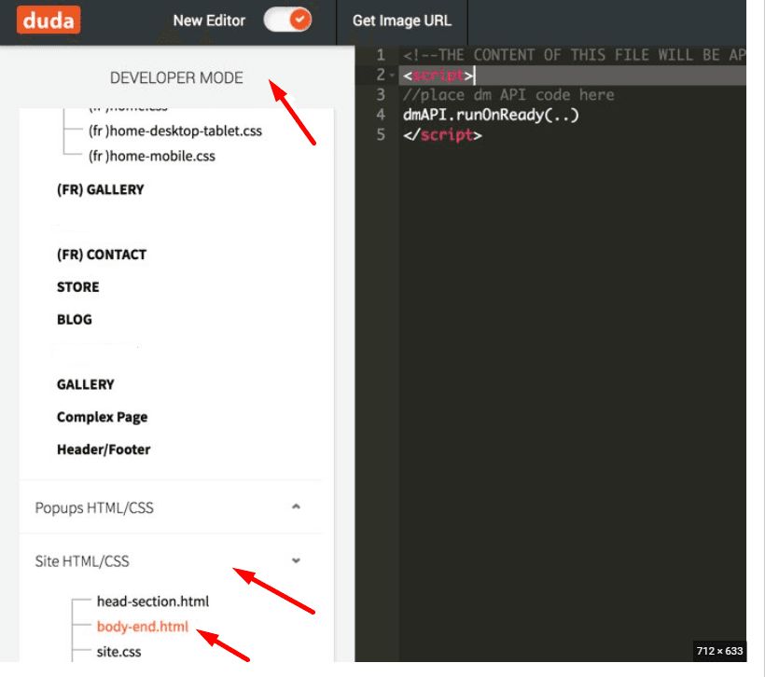
Task: Collapse the Site HTML/CSS section chevron
Action: coord(296,560)
